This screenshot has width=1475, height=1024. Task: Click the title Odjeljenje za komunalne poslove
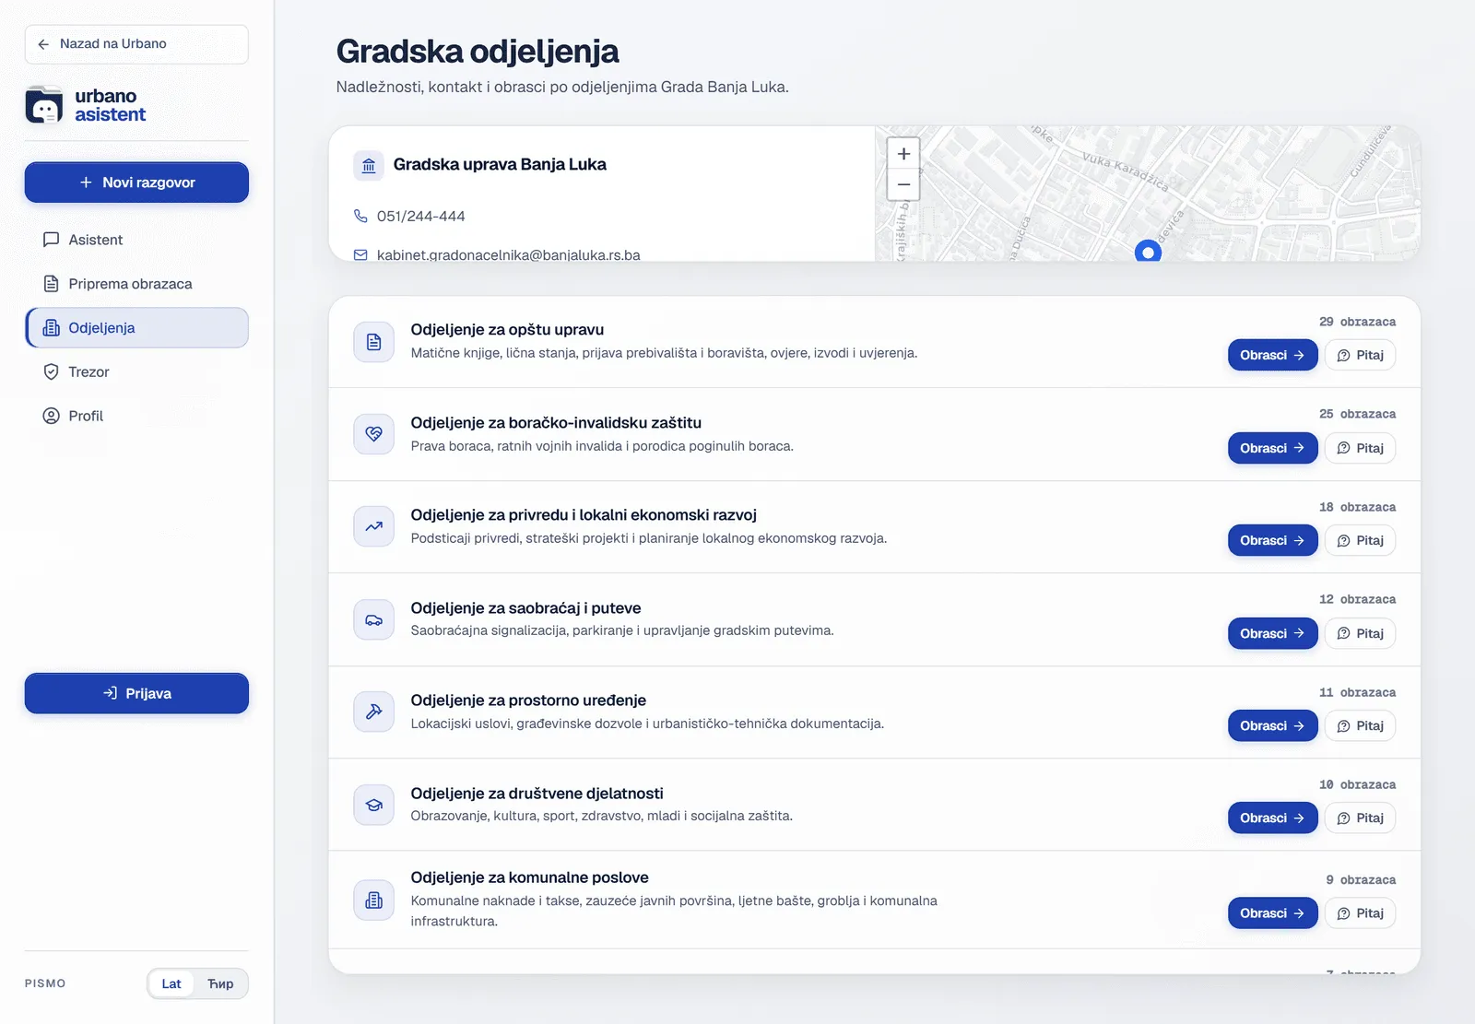pyautogui.click(x=529, y=877)
